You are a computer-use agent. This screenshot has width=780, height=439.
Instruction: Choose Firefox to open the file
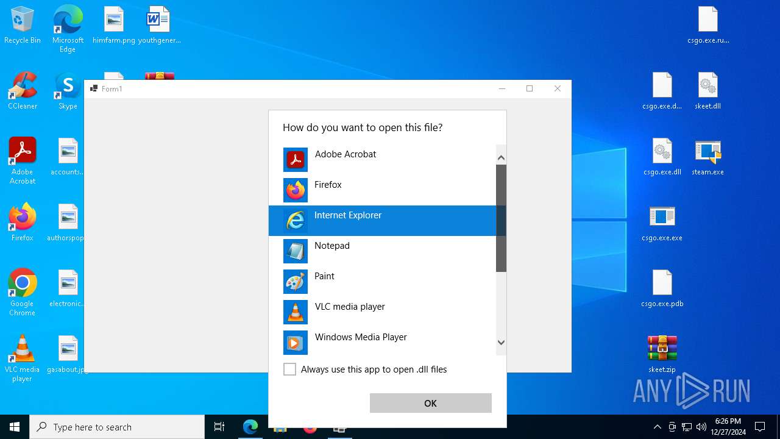(383, 190)
